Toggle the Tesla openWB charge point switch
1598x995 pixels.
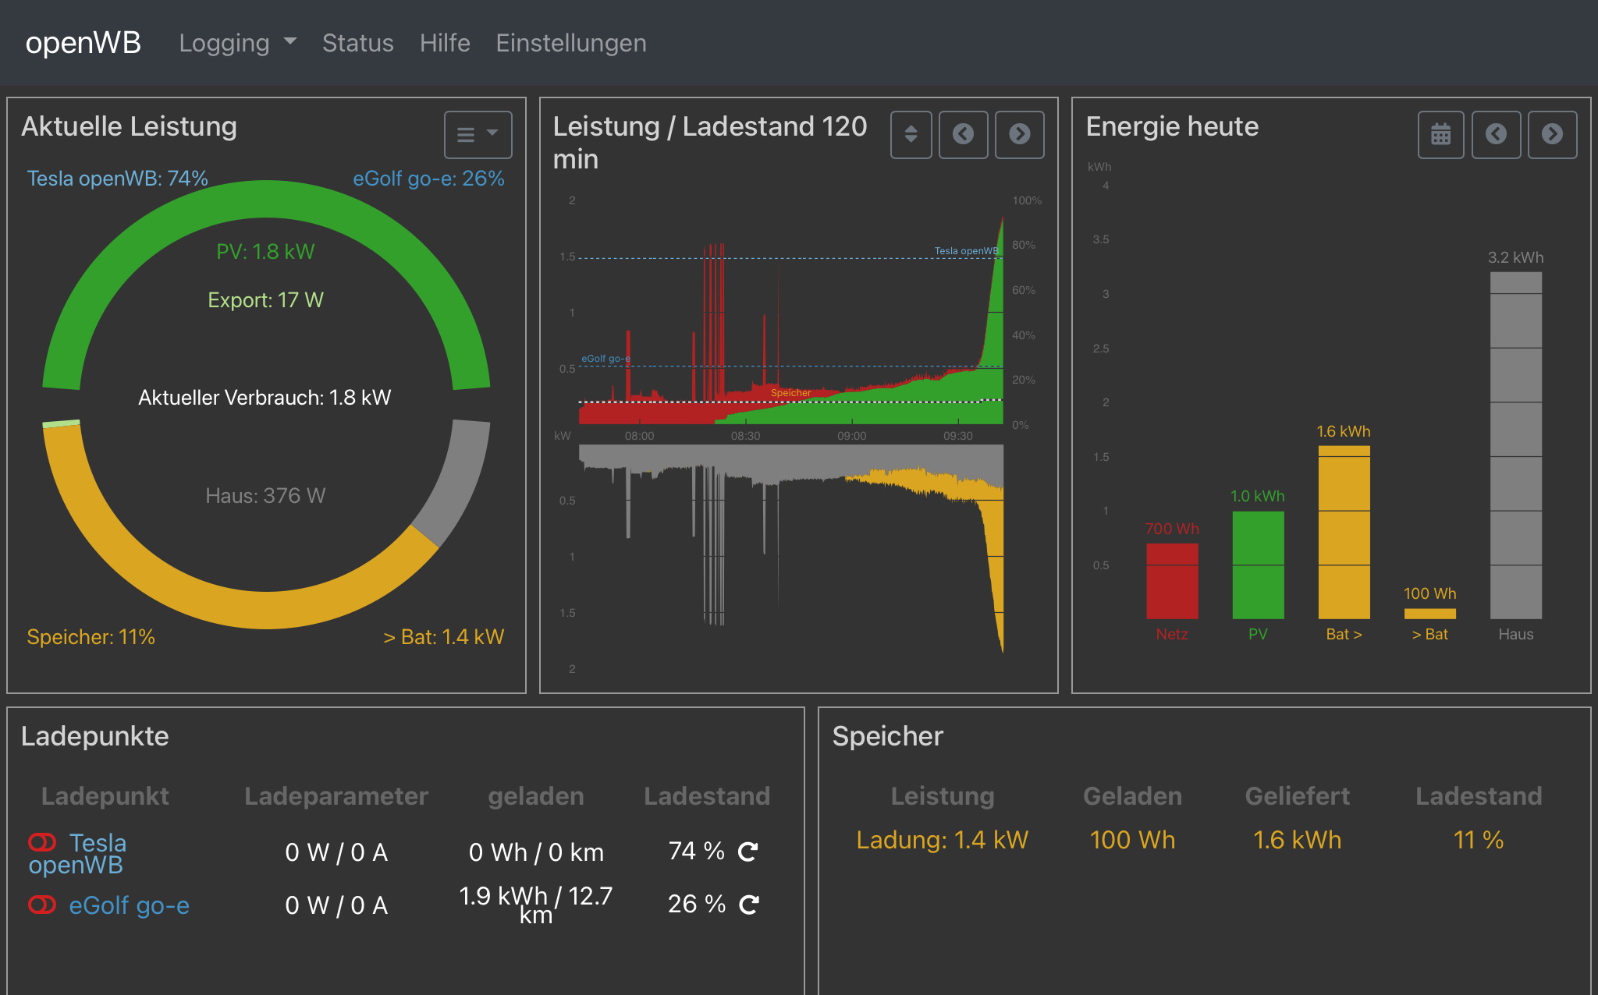click(x=42, y=842)
